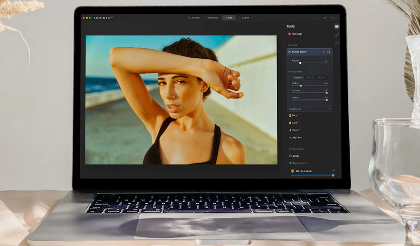The width and height of the screenshot is (420, 246).
Task: Expand the Background section chevron
Action: (x=329, y=109)
